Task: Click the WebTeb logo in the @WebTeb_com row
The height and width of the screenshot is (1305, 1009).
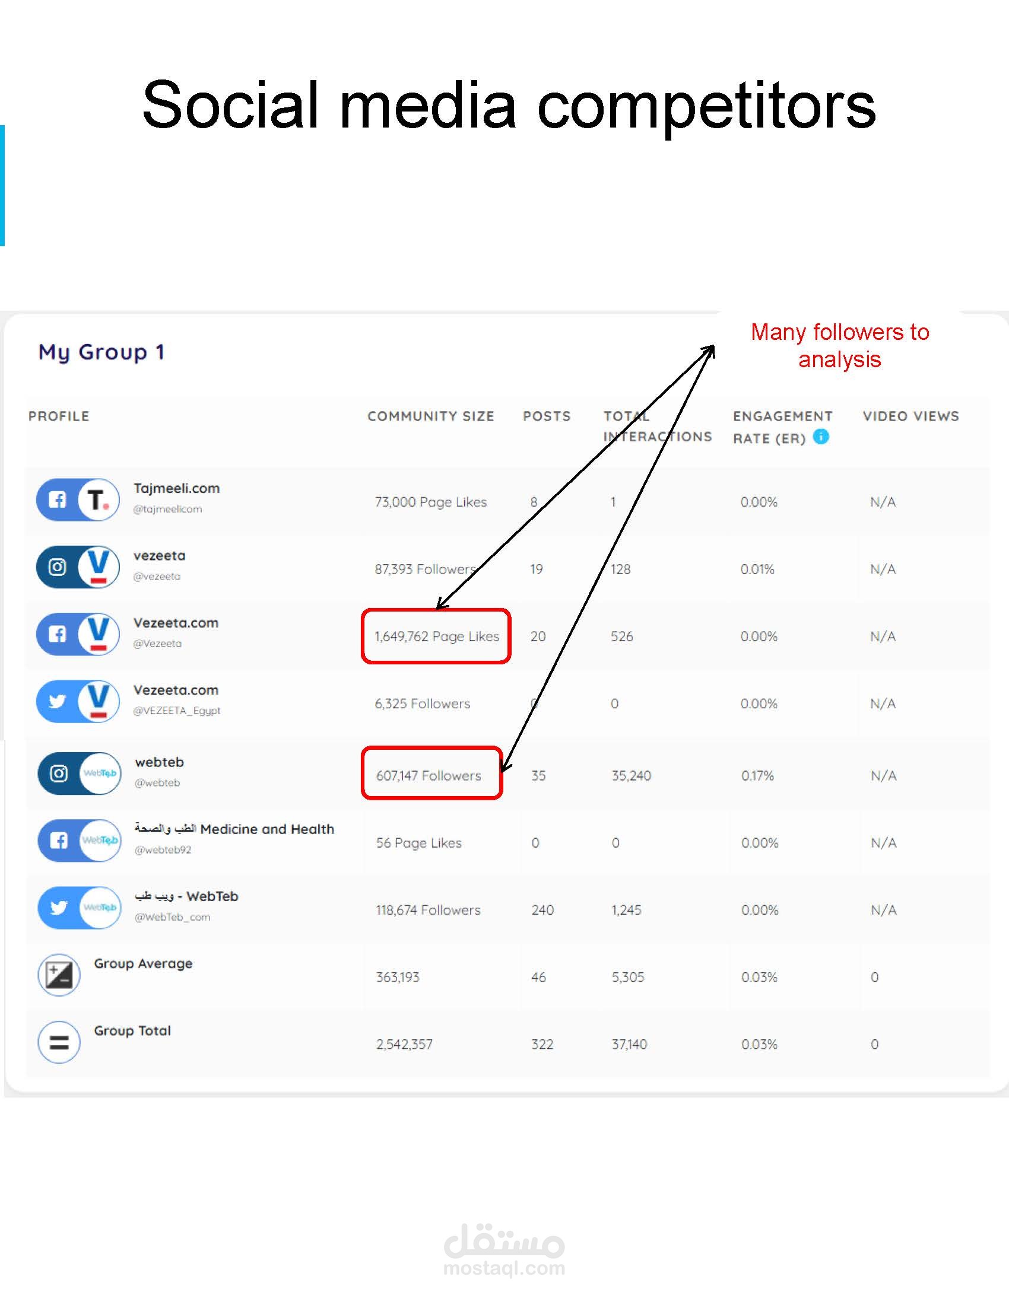Action: (100, 908)
